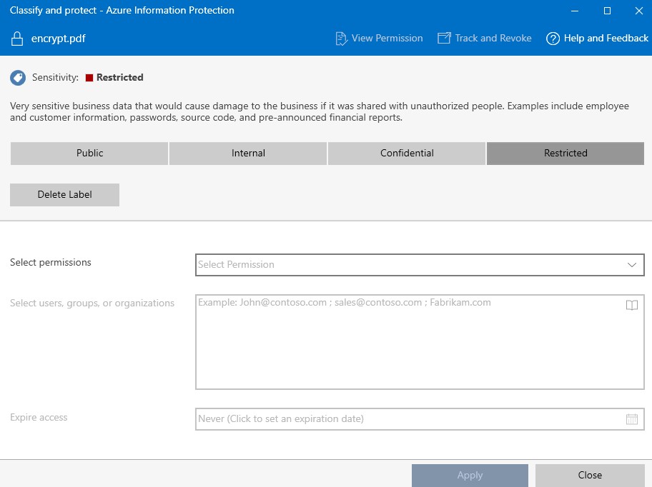652x487 pixels.
Task: Click the 'Select users, groups, or organizations' label
Action: coord(92,303)
